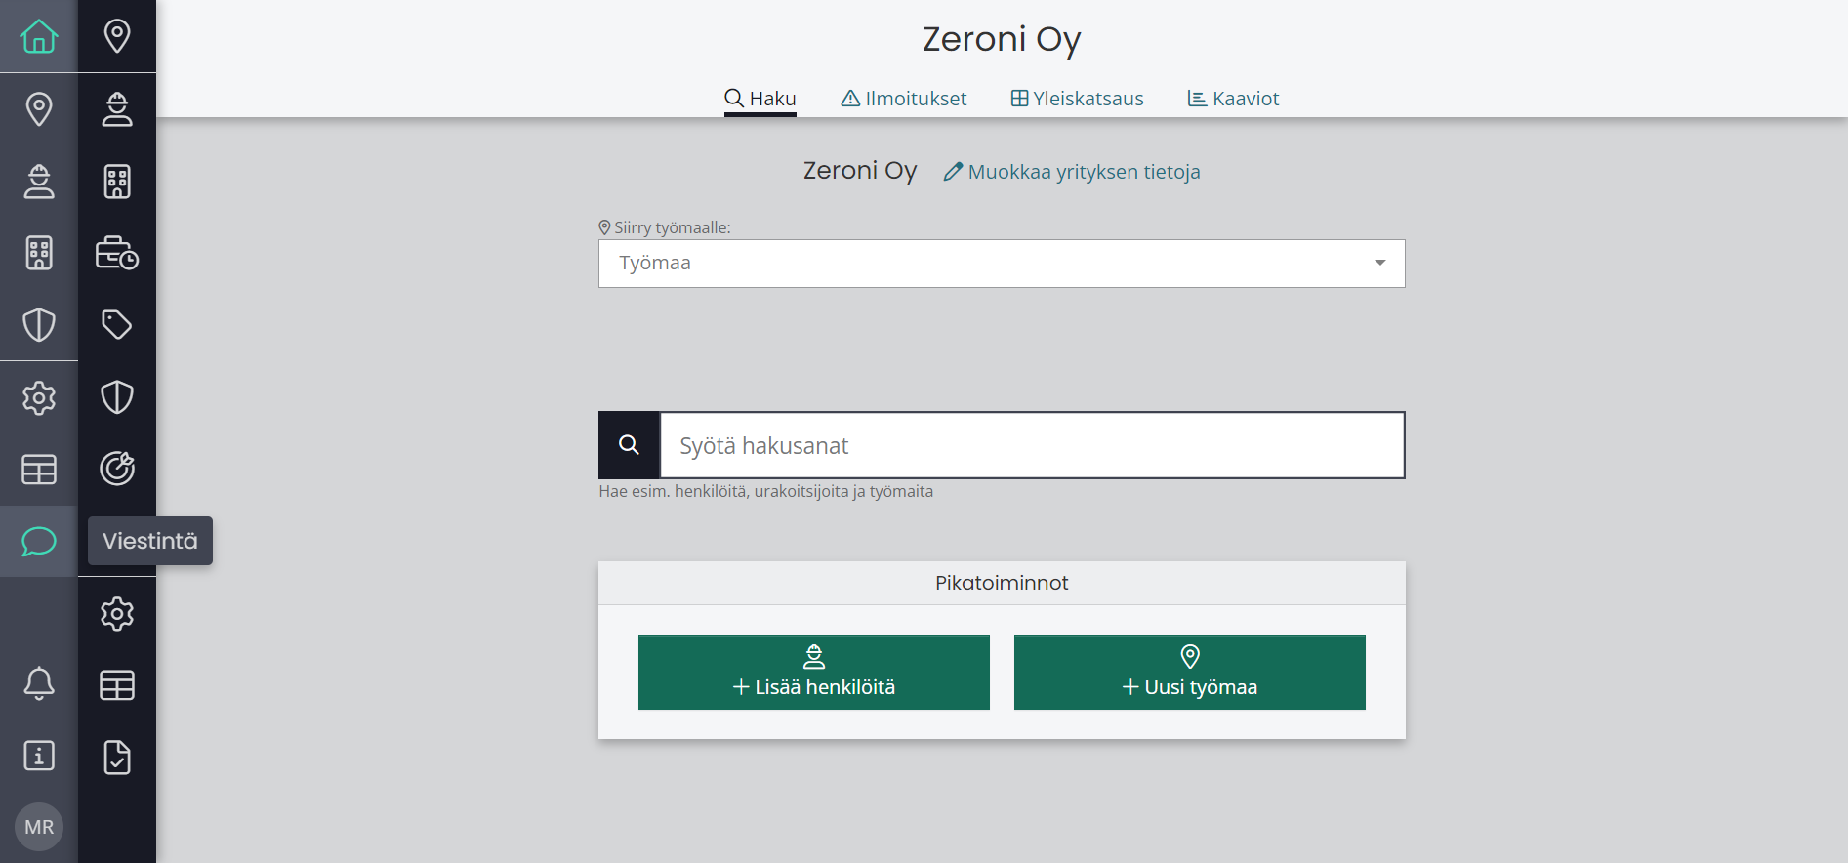Click Muokkaa yrityksen tietoja link
Viewport: 1848px width, 863px height.
click(x=1072, y=172)
